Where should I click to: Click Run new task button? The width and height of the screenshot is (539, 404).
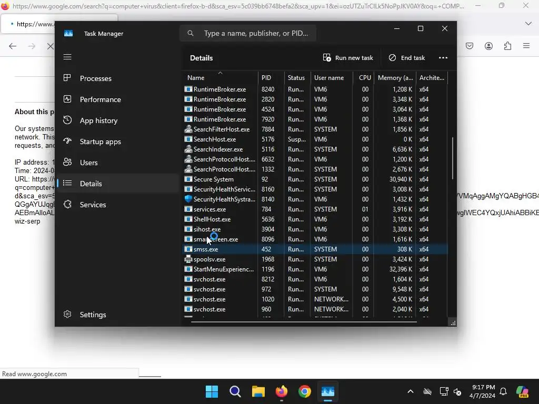348,58
